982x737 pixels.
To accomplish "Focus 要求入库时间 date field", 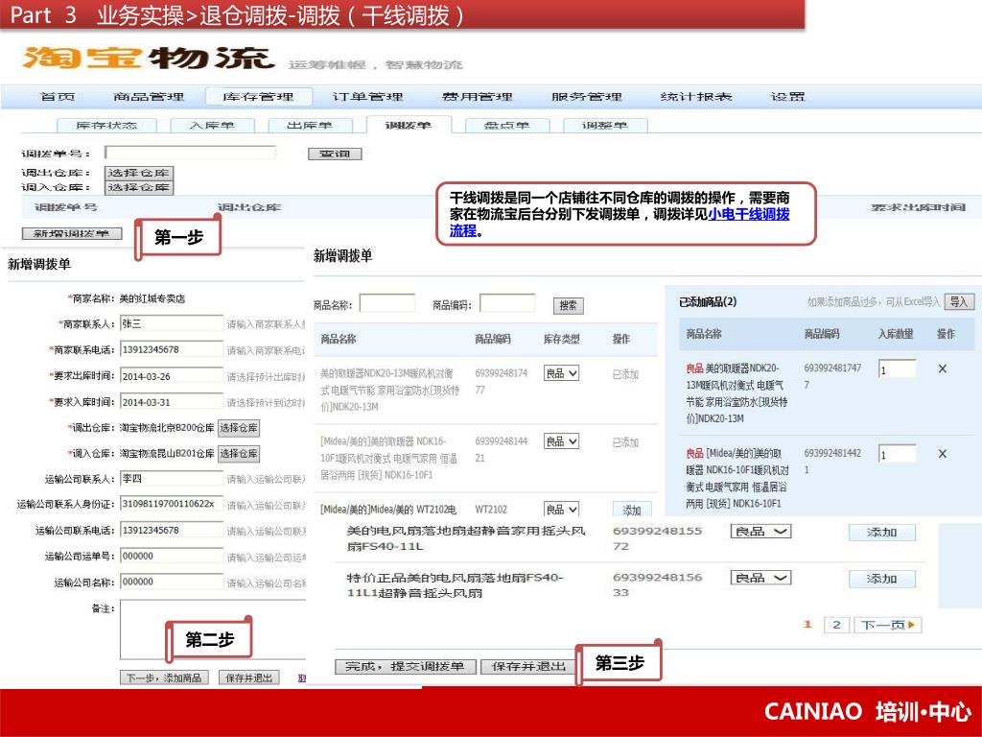I will coord(172,402).
